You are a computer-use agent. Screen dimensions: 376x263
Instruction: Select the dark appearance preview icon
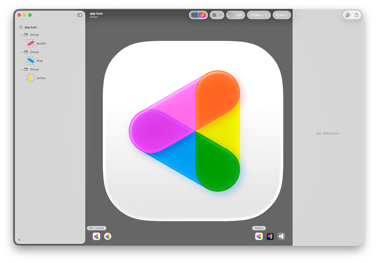tap(270, 236)
